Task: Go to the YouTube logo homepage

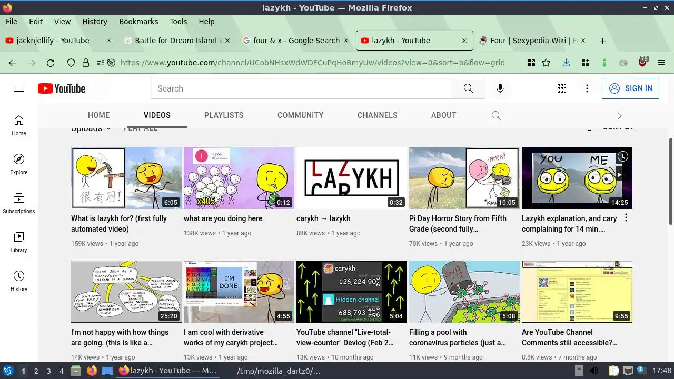Action: click(62, 88)
